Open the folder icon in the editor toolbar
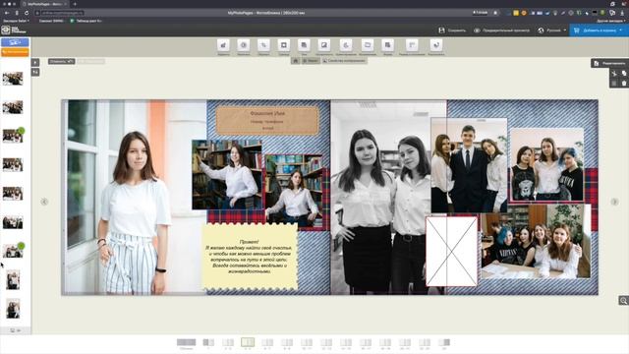Image resolution: width=629 pixels, height=354 pixels. point(368,45)
